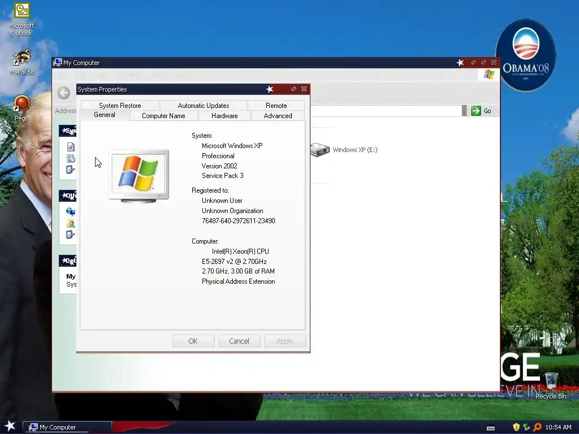Close the System Properties dialog
The height and width of the screenshot is (434, 579).
coord(304,89)
